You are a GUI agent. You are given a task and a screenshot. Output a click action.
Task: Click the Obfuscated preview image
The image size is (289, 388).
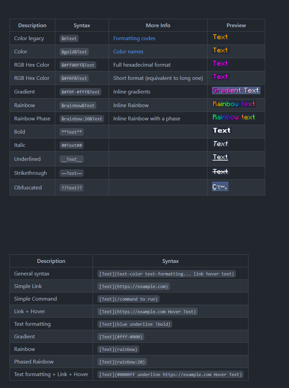pos(220,186)
